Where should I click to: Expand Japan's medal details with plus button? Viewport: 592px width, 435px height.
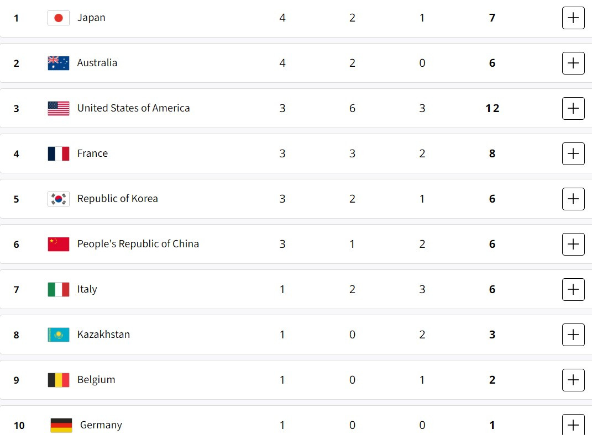click(573, 18)
